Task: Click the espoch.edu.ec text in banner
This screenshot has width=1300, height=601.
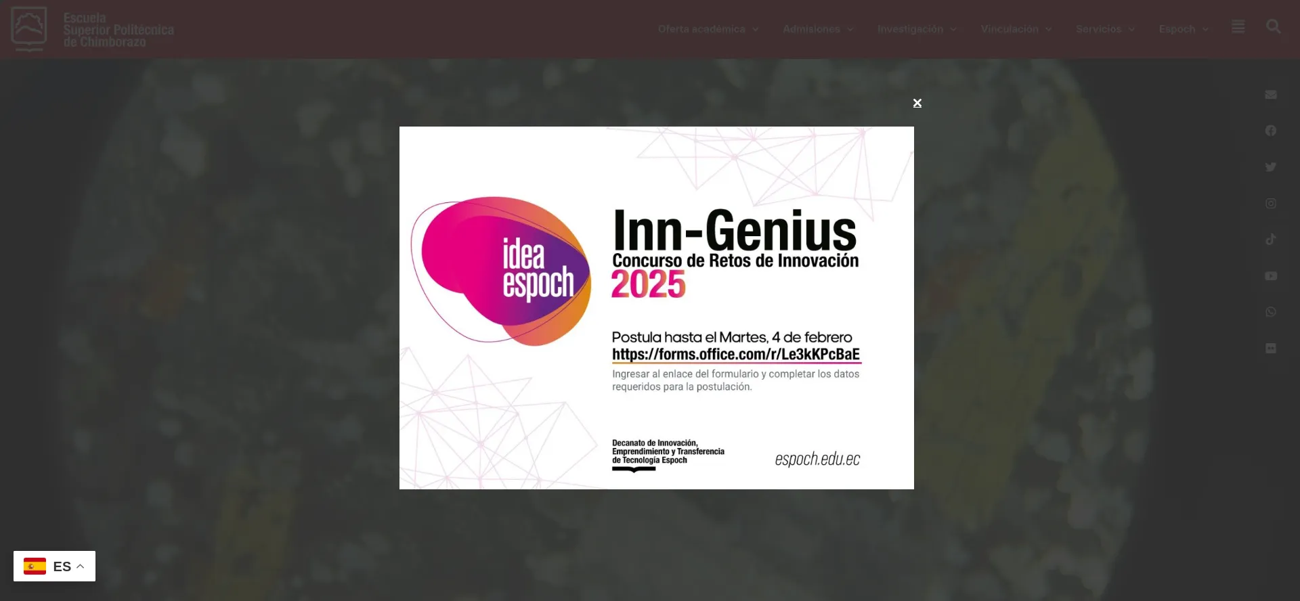Action: (x=817, y=460)
